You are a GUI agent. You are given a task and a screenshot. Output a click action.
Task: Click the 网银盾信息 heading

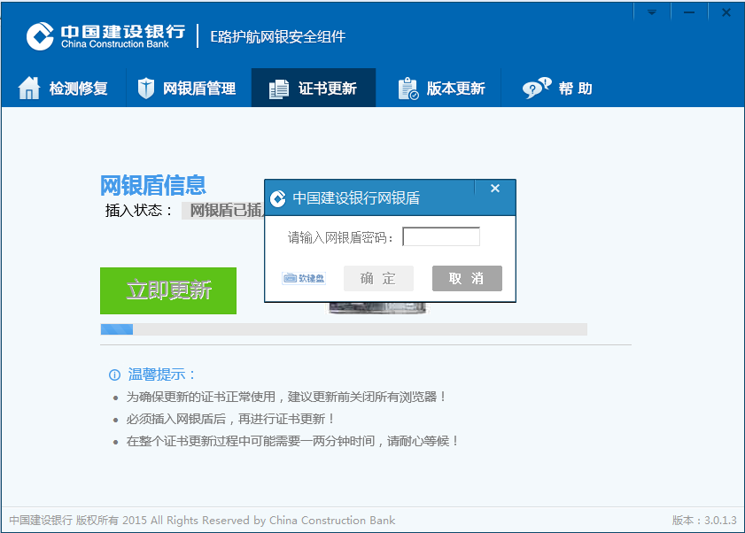[153, 185]
